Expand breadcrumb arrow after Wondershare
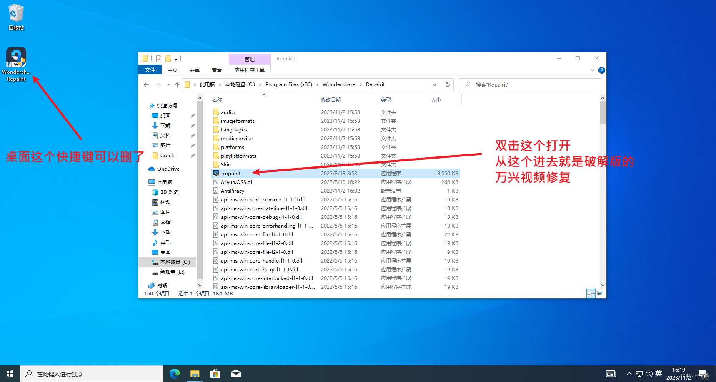This screenshot has width=716, height=382. (x=361, y=84)
